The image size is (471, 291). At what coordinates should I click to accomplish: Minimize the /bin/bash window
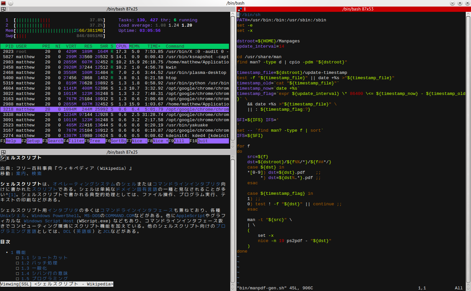point(452,3)
